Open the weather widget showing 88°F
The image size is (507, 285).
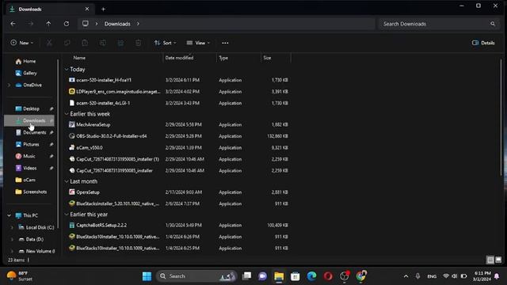pos(19,276)
